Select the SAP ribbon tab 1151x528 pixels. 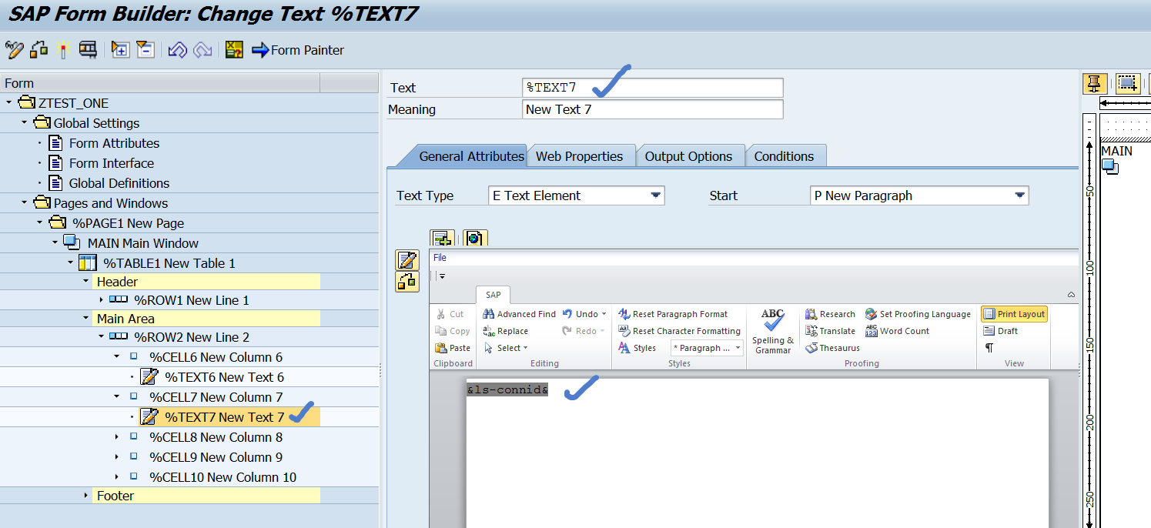493,295
